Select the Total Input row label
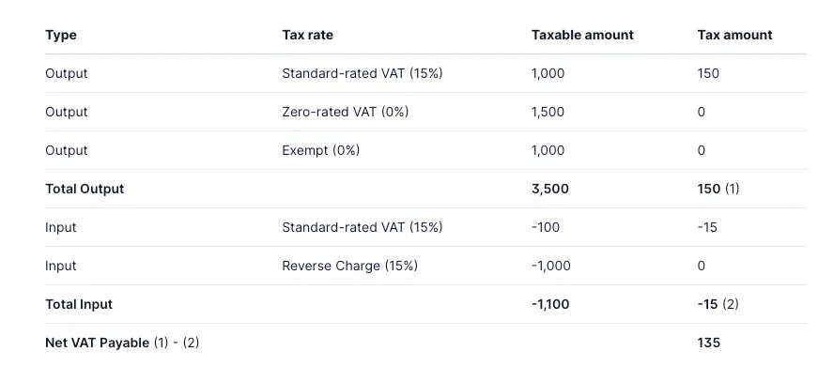The height and width of the screenshot is (382, 818). (79, 304)
